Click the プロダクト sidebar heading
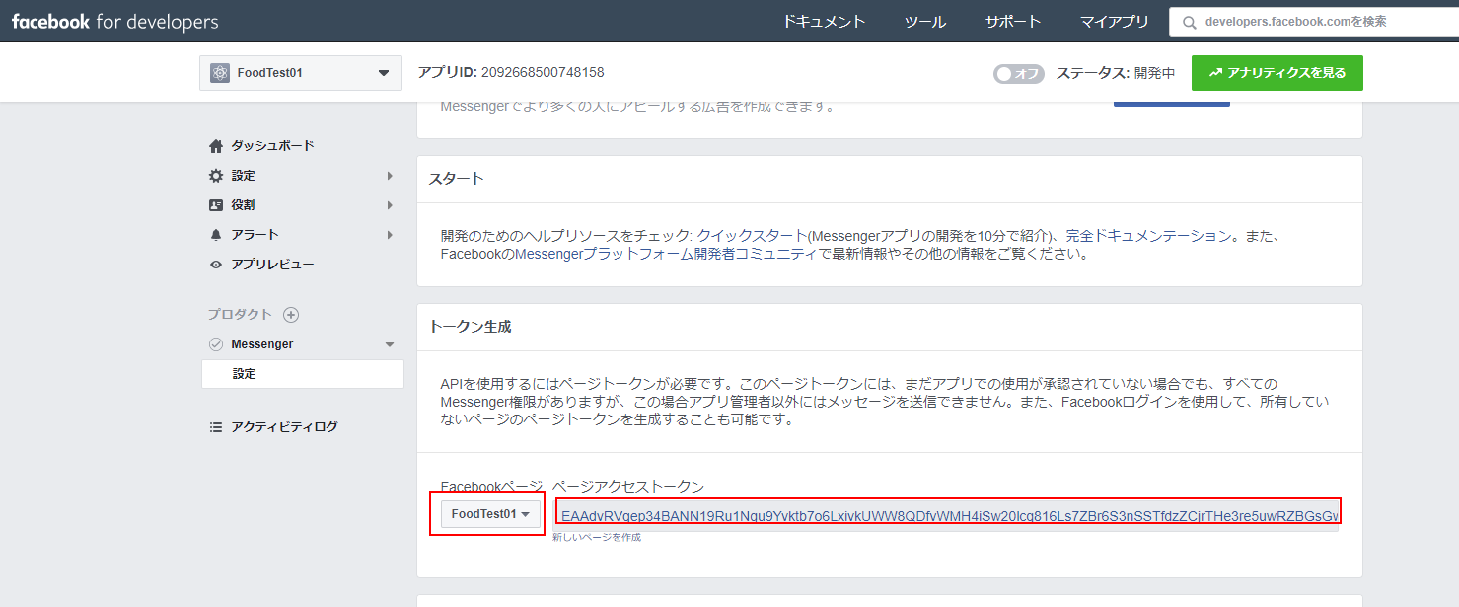 pos(240,315)
